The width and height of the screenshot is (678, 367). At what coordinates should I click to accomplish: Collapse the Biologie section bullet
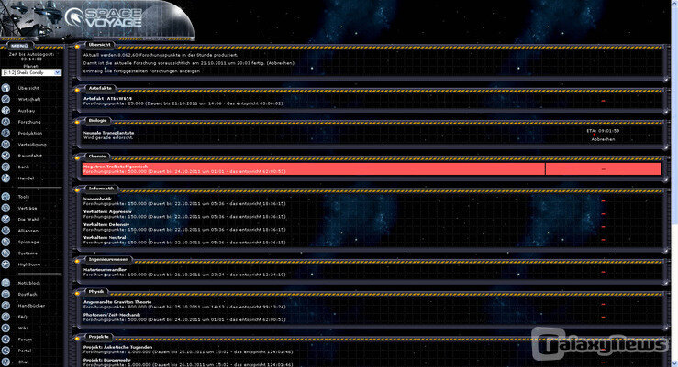pyautogui.click(x=77, y=123)
